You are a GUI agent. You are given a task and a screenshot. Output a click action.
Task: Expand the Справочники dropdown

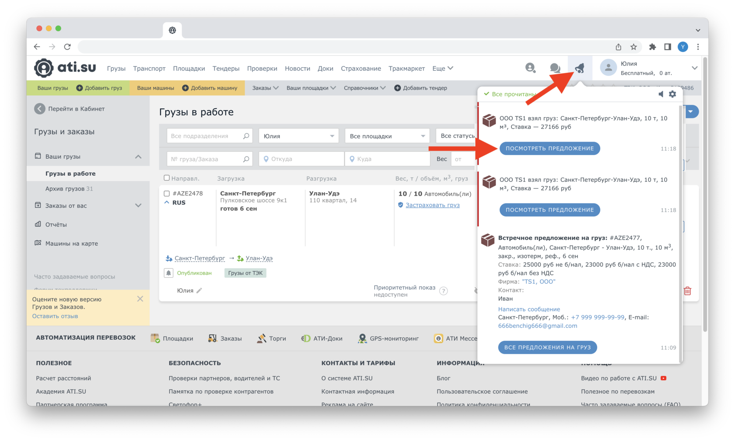(x=365, y=88)
